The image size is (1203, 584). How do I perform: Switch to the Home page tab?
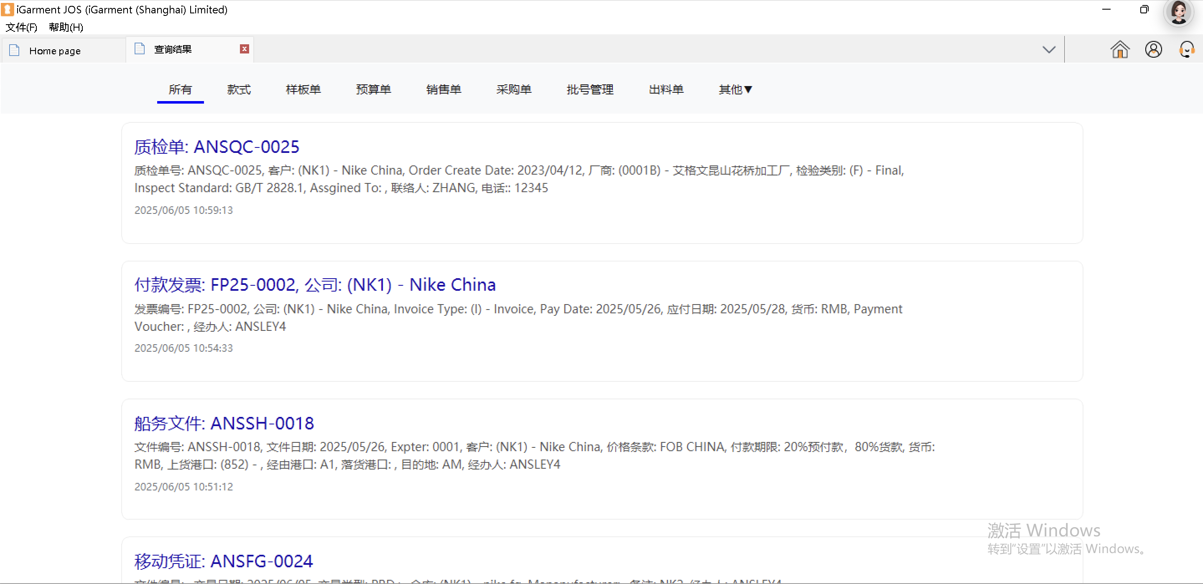pyautogui.click(x=64, y=50)
